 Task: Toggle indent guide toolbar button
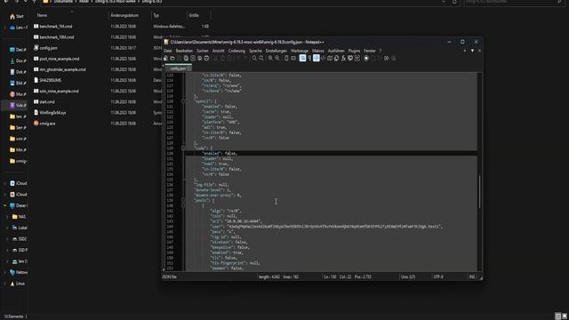317,58
